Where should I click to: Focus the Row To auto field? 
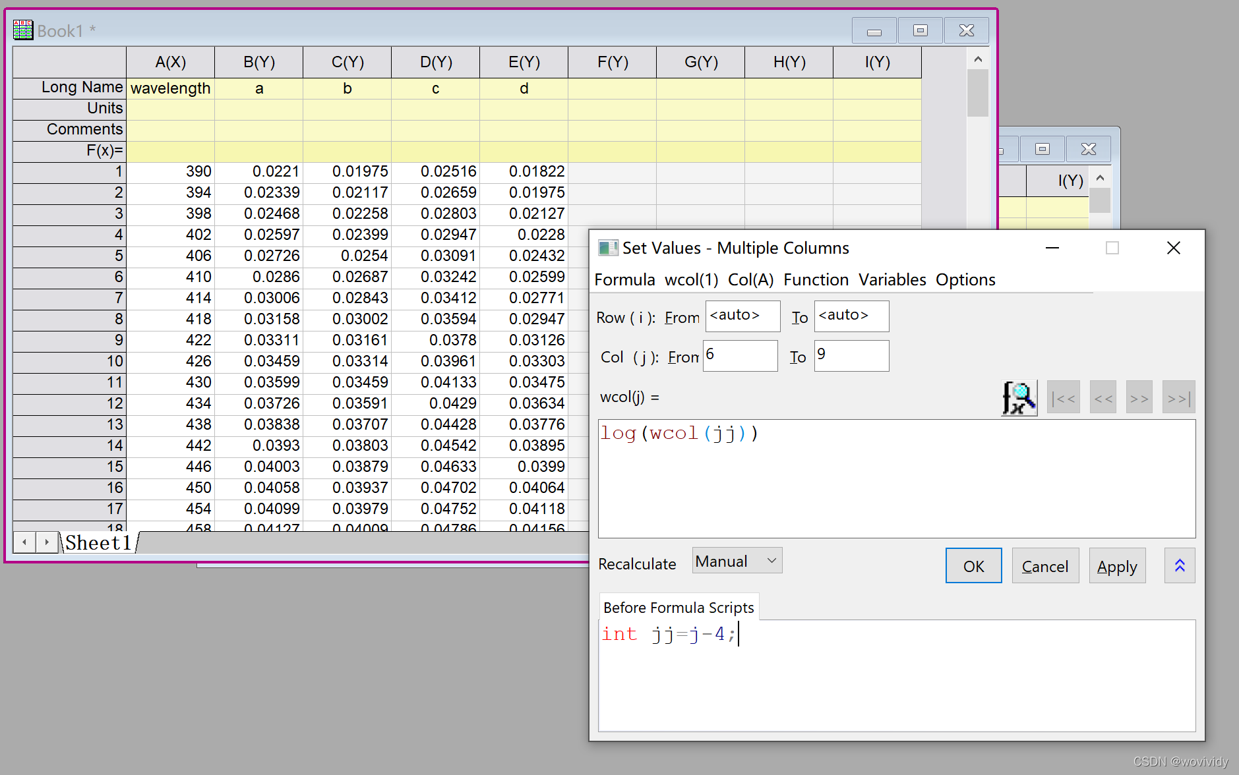[851, 316]
